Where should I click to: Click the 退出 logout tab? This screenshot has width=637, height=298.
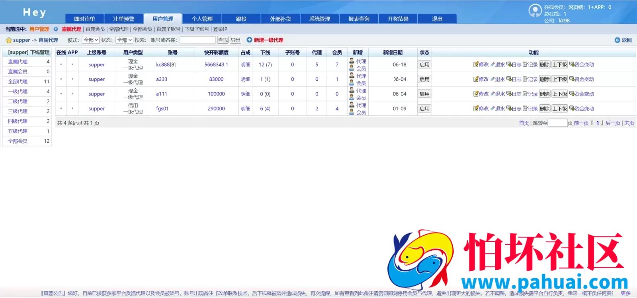(437, 19)
